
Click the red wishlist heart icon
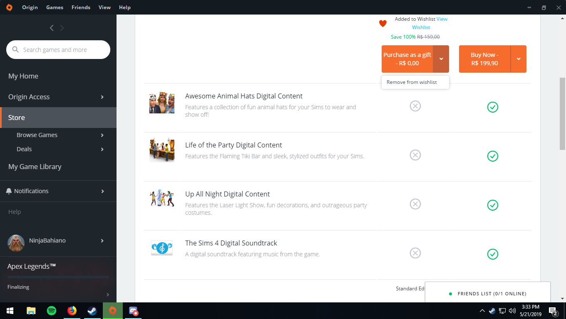point(383,24)
